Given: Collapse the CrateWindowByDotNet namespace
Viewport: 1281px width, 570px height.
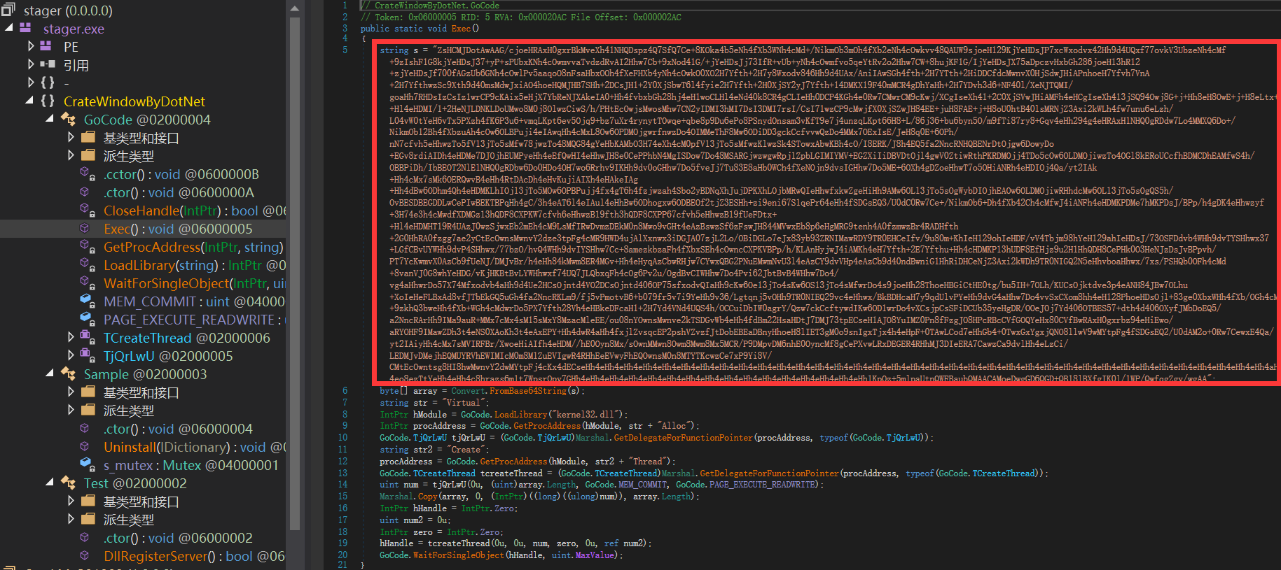Looking at the screenshot, I should (29, 101).
